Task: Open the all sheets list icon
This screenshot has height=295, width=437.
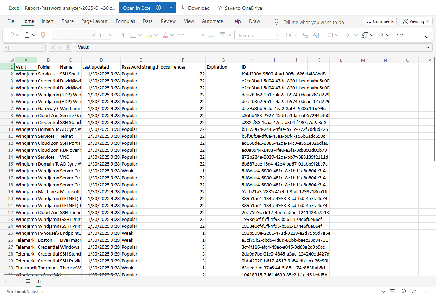Action: pyautogui.click(x=28, y=281)
